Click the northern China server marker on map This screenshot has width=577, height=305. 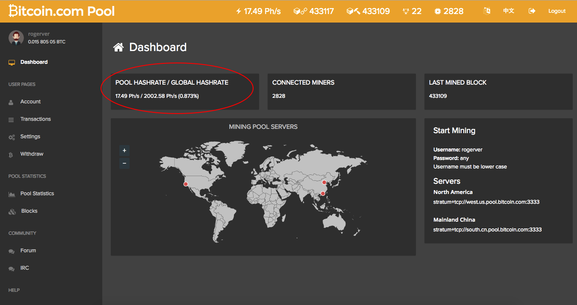coord(324,182)
